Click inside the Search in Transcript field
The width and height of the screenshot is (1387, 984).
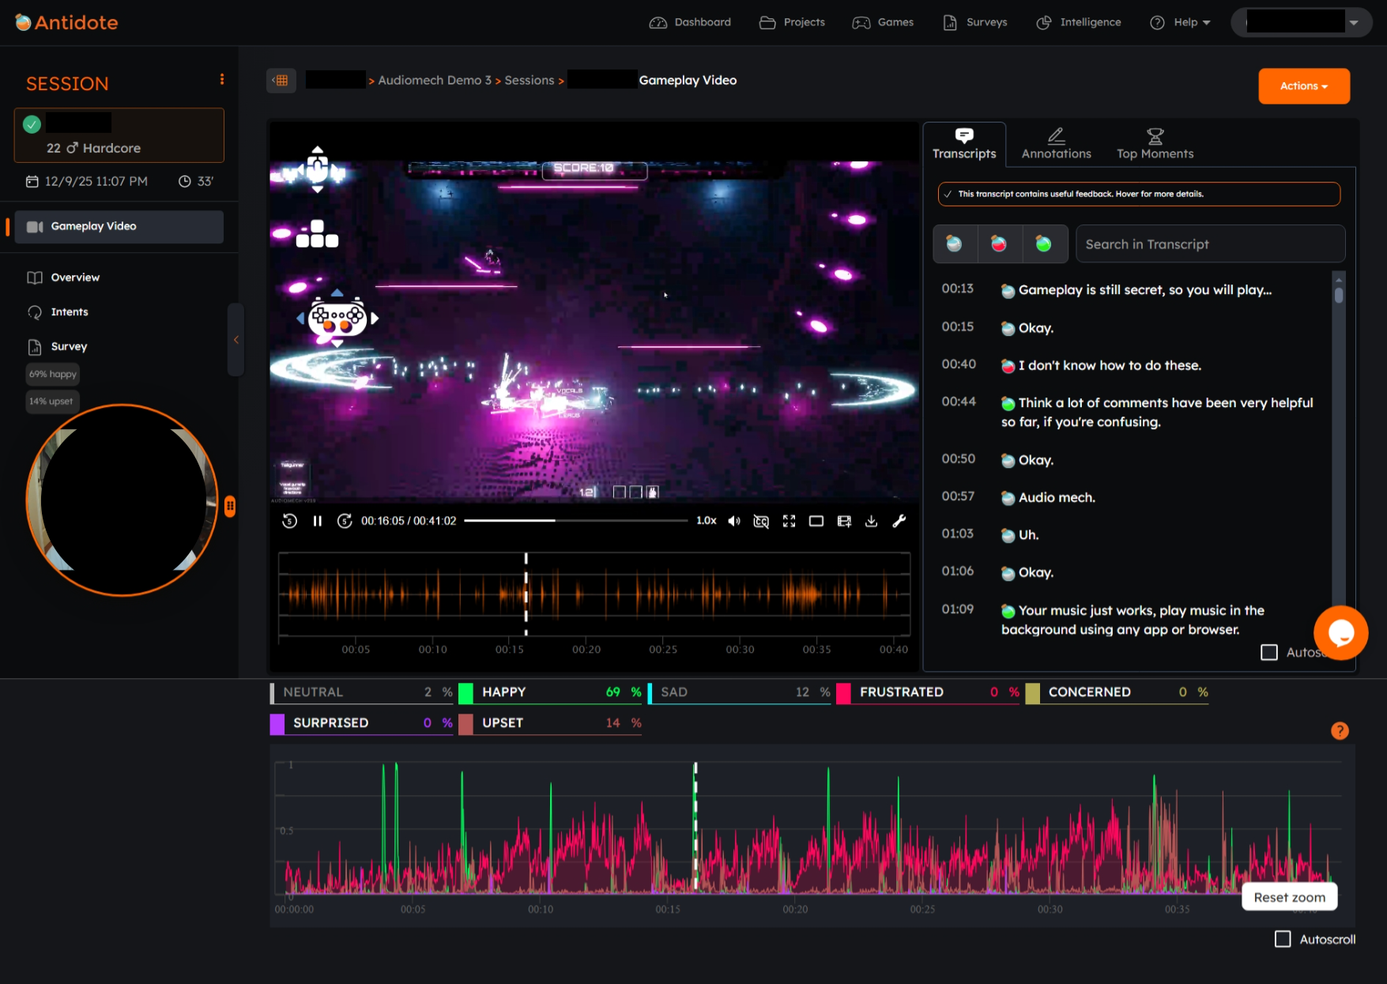[x=1209, y=243]
